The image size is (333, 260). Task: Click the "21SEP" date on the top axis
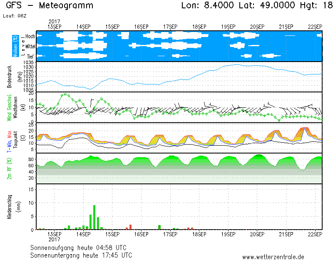pos(286,27)
